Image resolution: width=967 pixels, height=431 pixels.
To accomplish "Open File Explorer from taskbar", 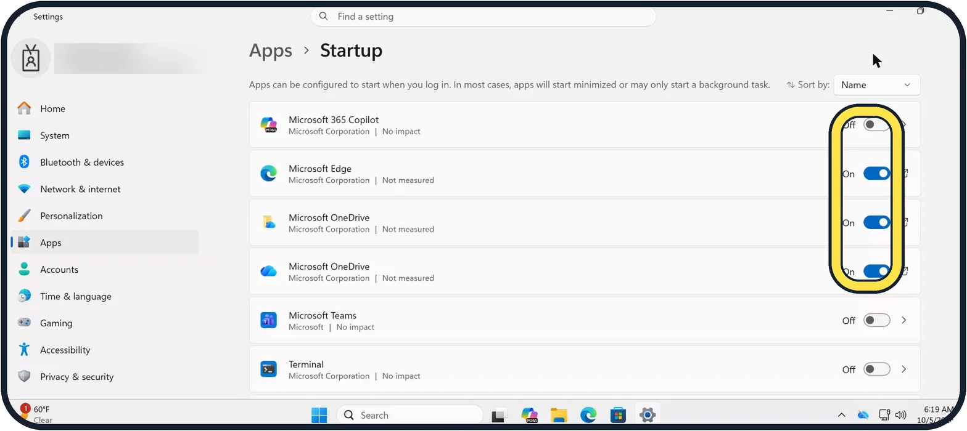I will pos(559,415).
